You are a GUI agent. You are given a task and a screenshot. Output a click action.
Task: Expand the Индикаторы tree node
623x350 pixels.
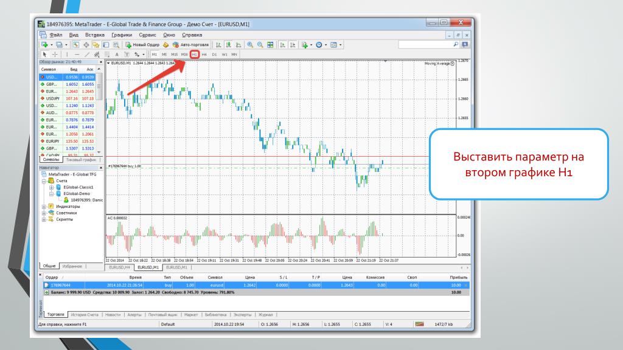click(x=44, y=207)
